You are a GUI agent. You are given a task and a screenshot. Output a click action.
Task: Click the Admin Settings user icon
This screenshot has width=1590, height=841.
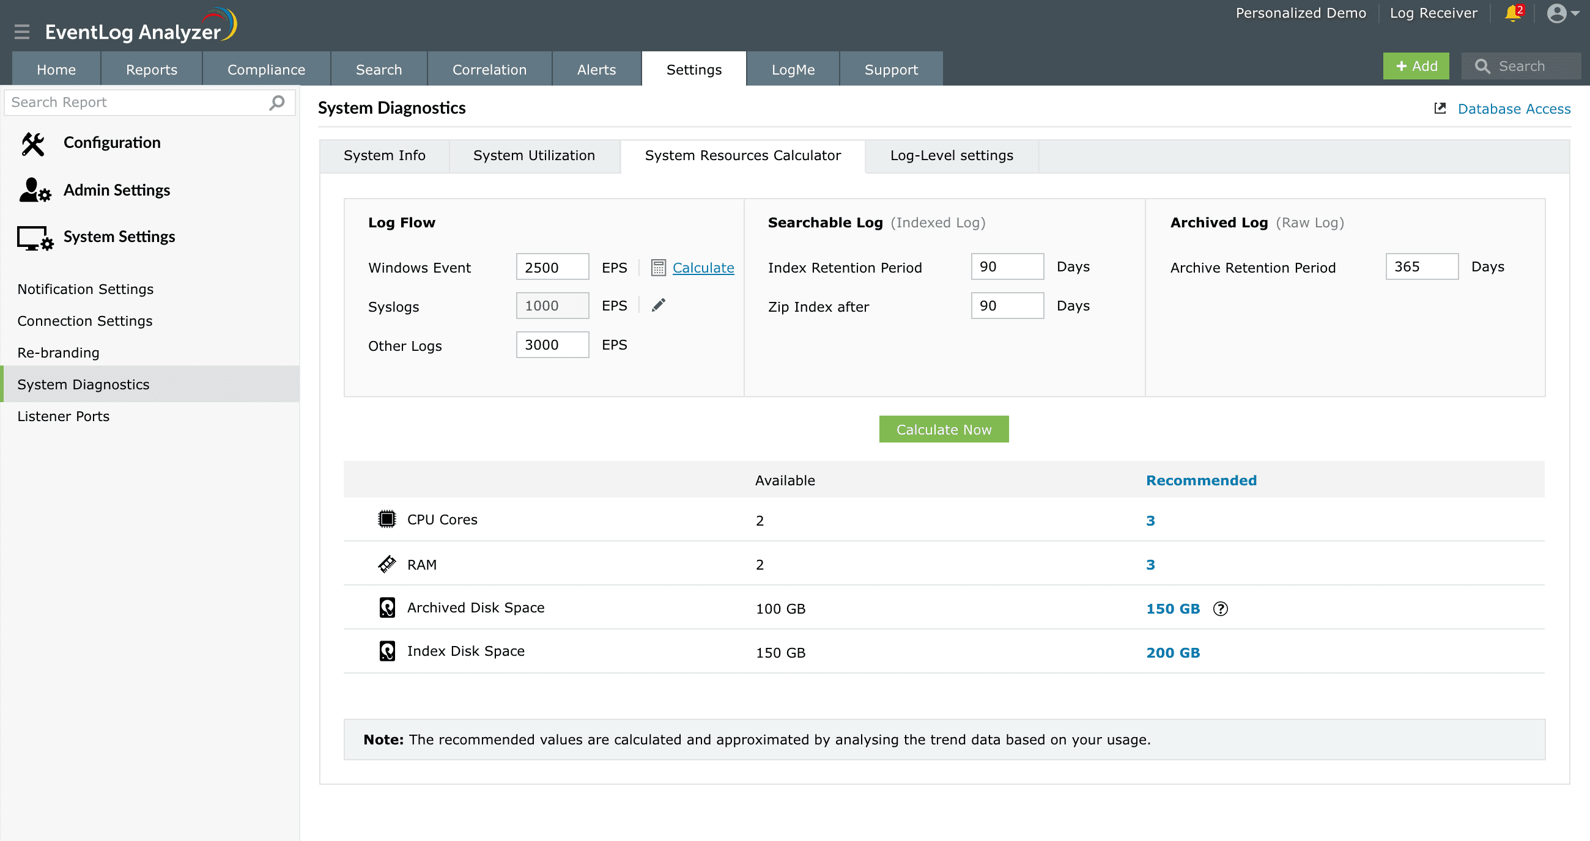34,191
